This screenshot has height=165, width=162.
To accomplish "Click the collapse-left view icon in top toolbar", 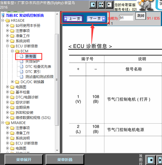I will pyautogui.click(x=109, y=5).
